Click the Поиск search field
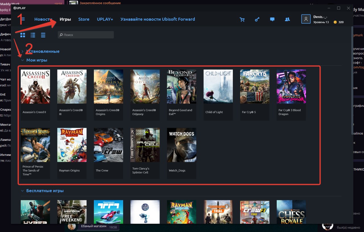This screenshot has width=364, height=232. click(86, 35)
